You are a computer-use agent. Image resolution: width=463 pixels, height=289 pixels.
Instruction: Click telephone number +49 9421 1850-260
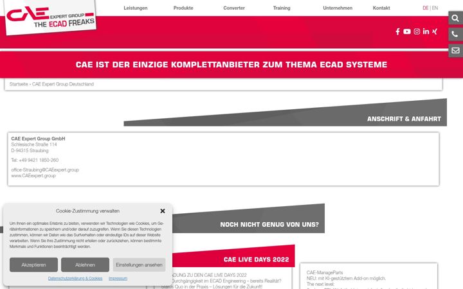39,160
